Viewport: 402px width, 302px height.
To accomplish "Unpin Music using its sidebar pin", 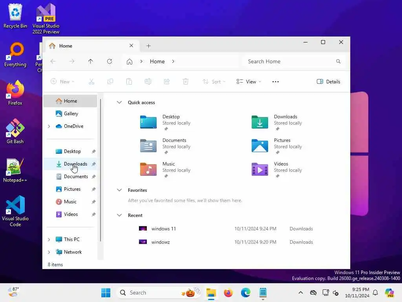I will click(93, 202).
